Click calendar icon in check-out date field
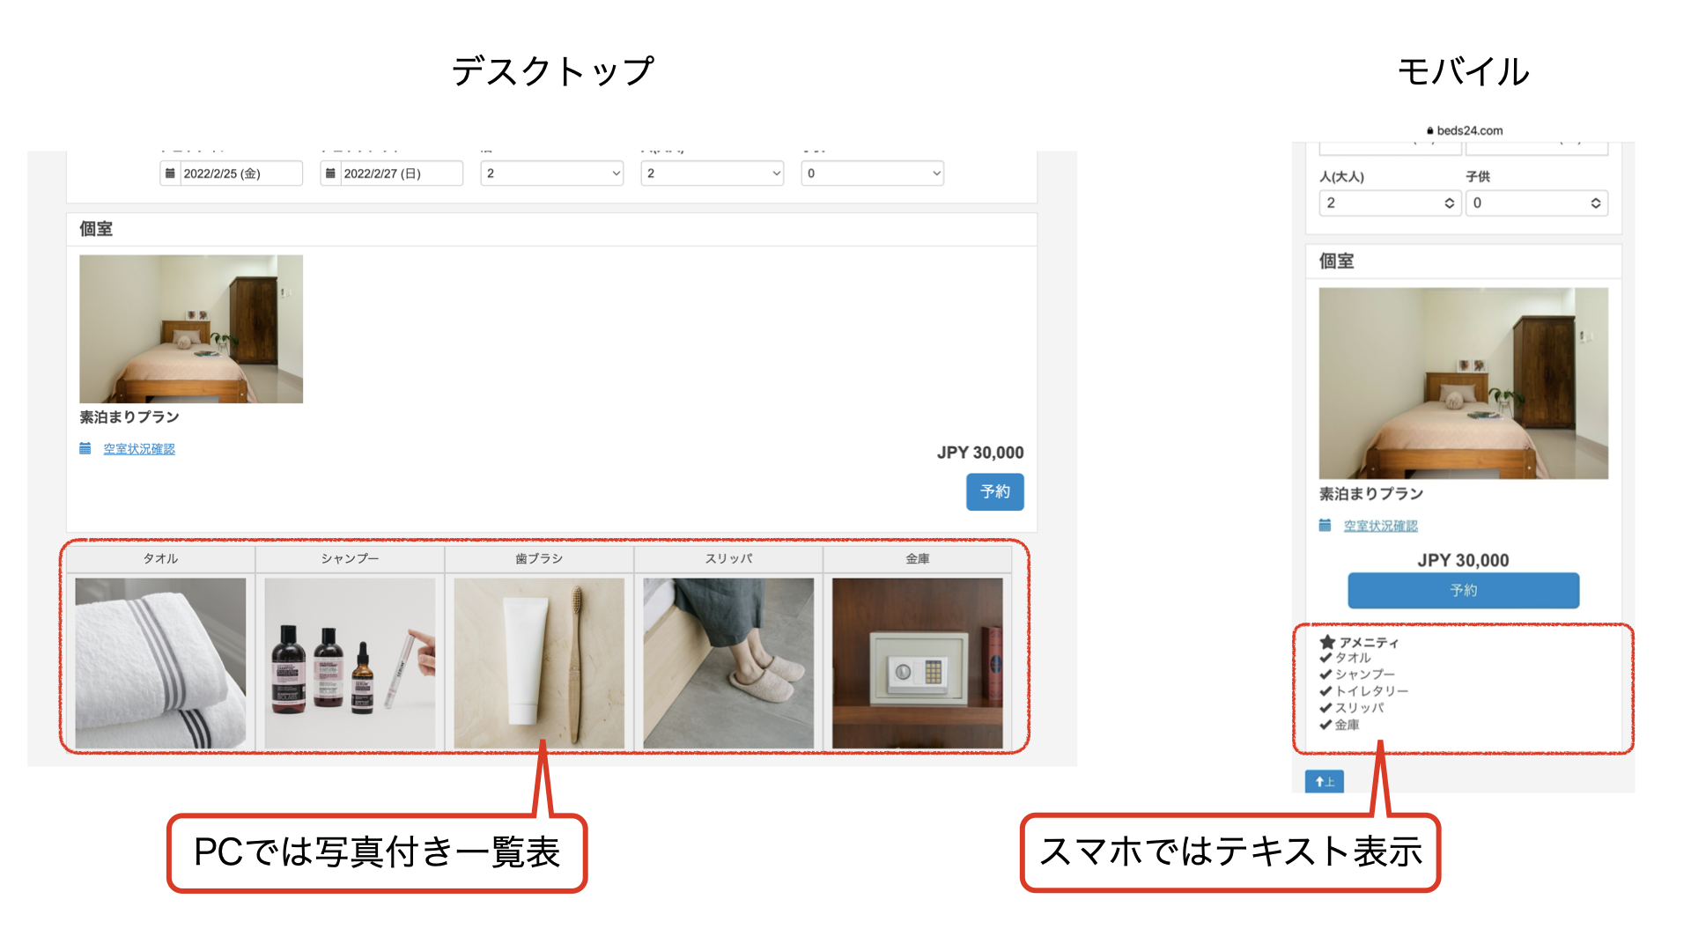Viewport: 1691px width, 951px height. tap(330, 173)
